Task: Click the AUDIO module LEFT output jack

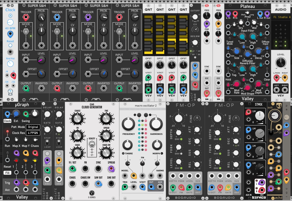Action: (276, 90)
